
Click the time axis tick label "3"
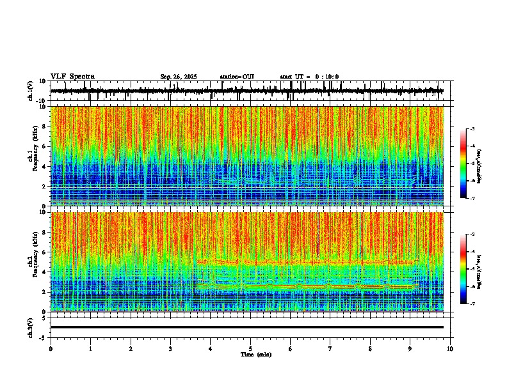[x=170, y=349]
